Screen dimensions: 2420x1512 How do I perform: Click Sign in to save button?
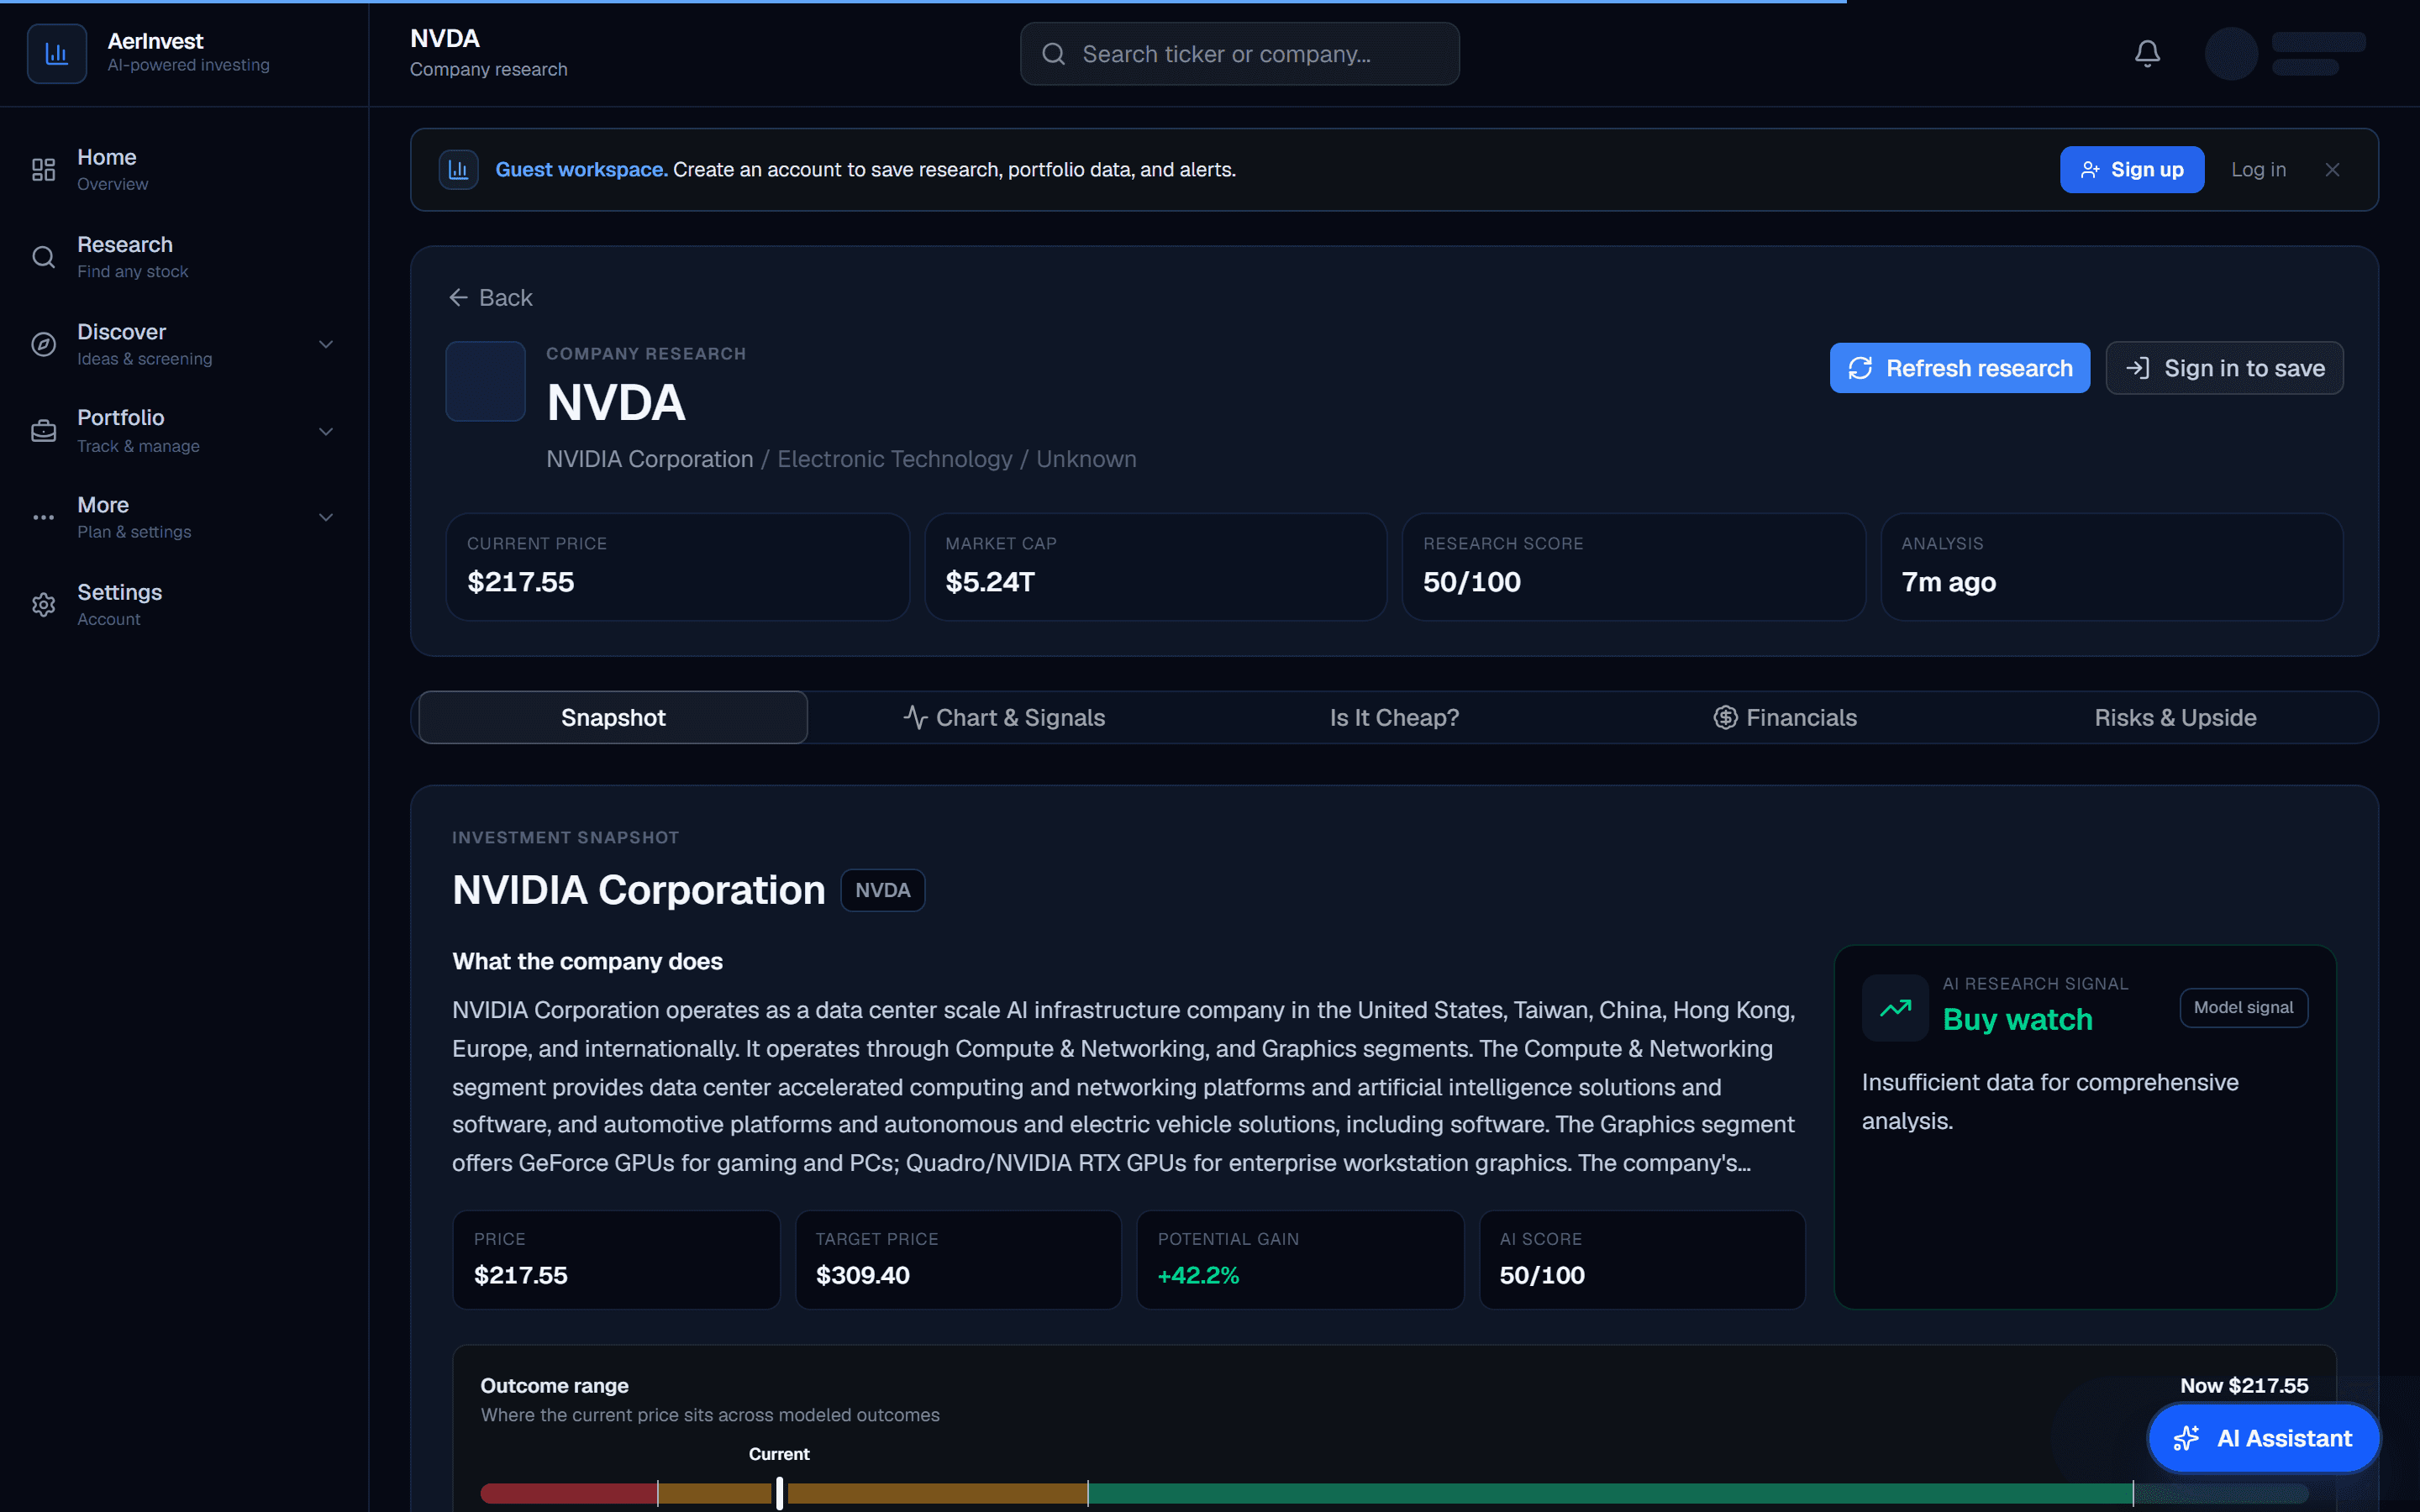(2224, 368)
